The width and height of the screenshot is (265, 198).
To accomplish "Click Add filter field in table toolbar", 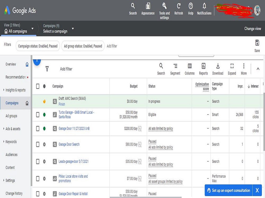I will (x=66, y=69).
